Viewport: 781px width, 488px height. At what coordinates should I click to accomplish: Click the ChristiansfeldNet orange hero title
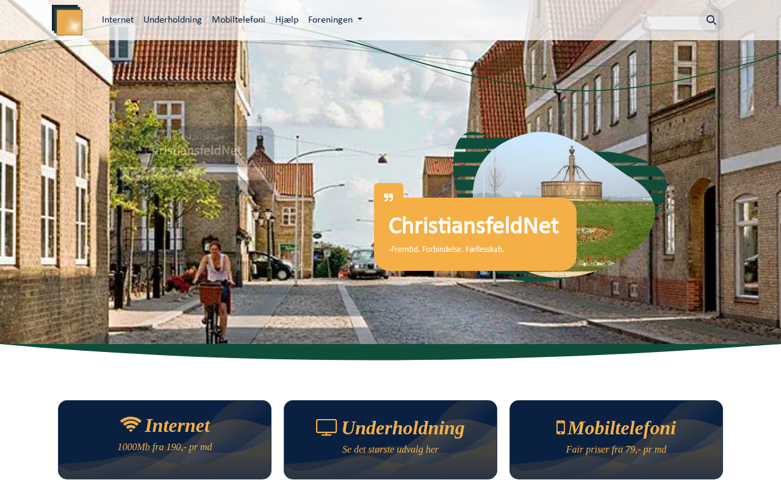click(473, 226)
